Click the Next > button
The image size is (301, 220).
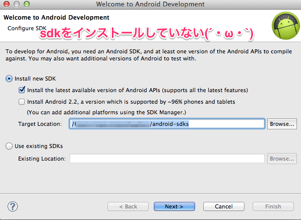click(x=174, y=206)
